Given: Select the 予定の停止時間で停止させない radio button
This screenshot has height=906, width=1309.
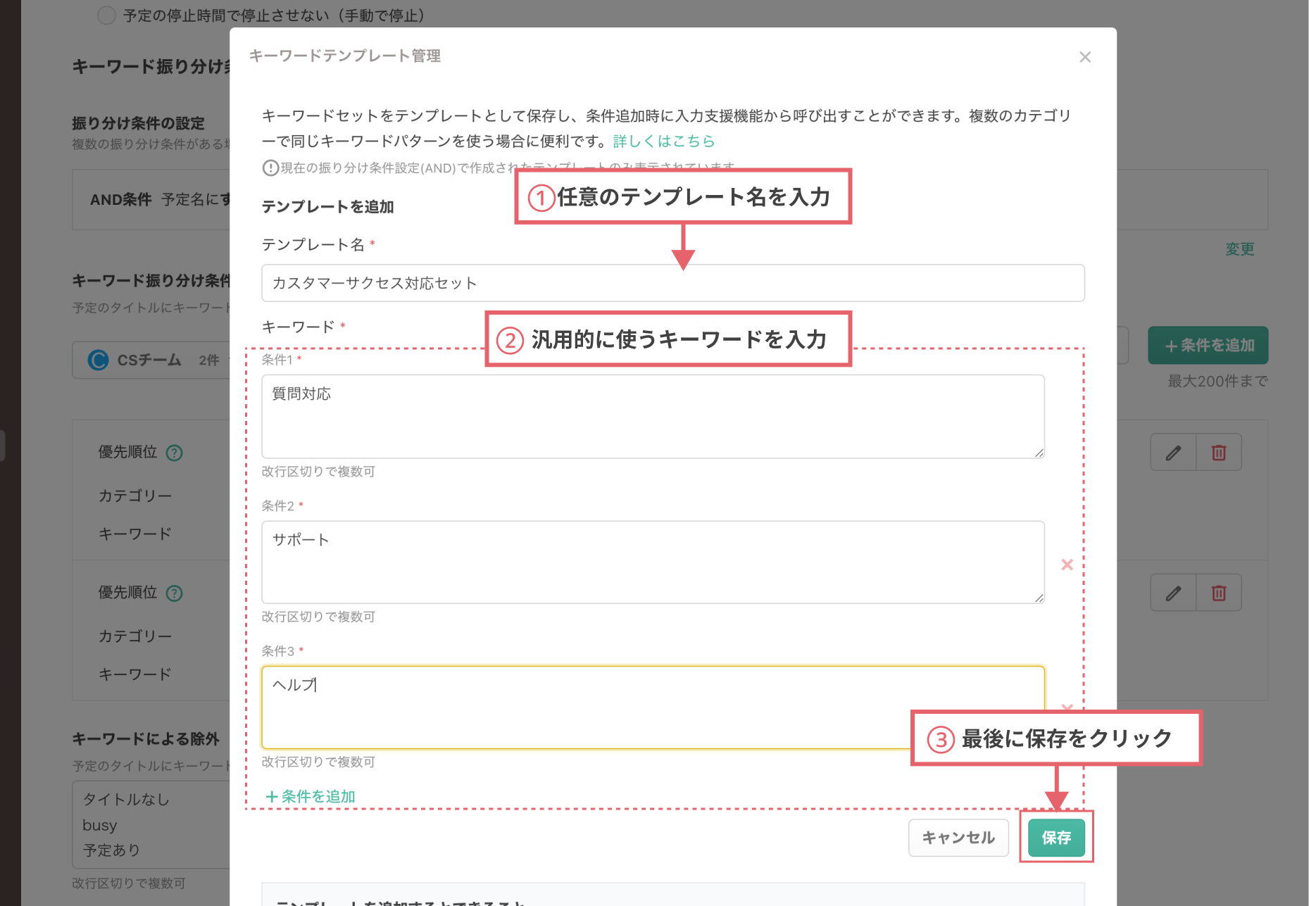Looking at the screenshot, I should [x=106, y=15].
